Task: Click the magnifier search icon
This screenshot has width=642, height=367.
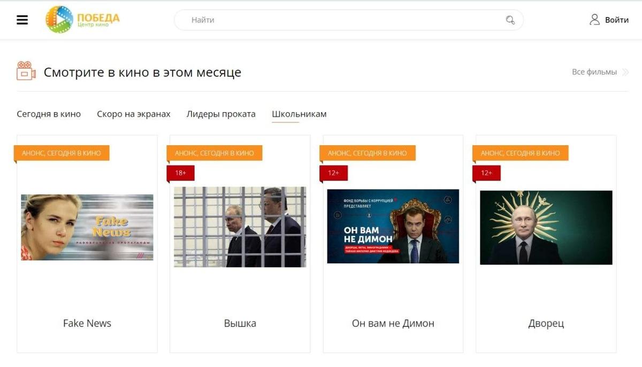Action: 510,20
